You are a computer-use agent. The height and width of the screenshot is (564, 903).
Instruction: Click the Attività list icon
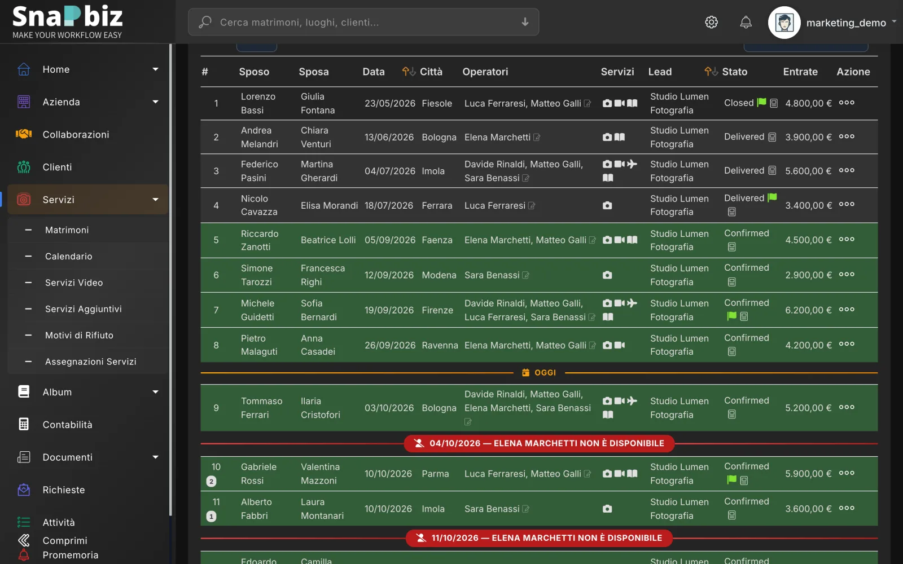(x=24, y=522)
